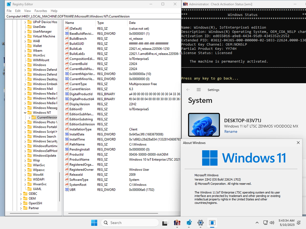Click the winver window icon on taskbar
Viewport: 306px width, 229px height.
click(212, 223)
